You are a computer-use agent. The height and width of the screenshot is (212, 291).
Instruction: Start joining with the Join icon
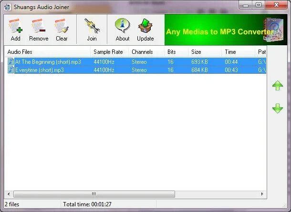(x=92, y=30)
